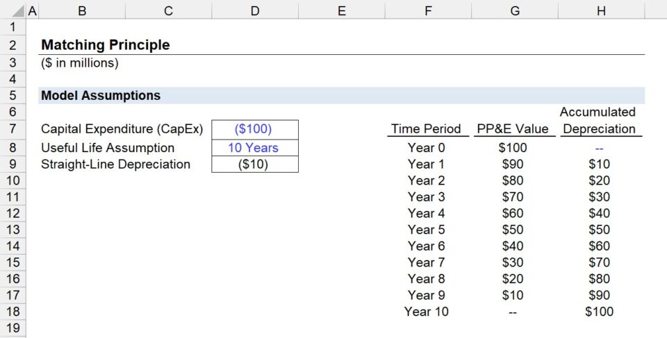
Task: Click the Capital Expenditure ($100) input cell
Action: [x=254, y=129]
